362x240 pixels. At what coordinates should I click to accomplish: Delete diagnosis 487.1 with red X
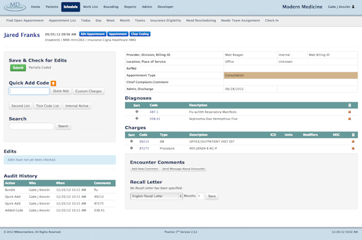pyautogui.click(x=349, y=112)
